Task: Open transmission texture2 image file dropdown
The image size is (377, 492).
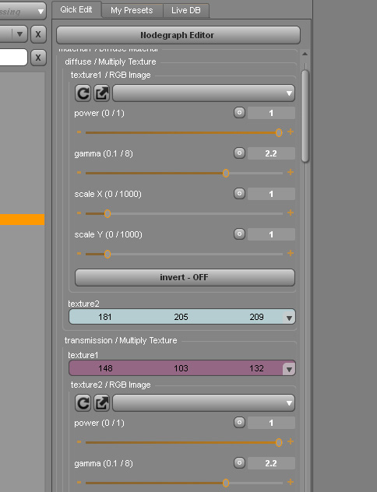Action: (x=203, y=403)
